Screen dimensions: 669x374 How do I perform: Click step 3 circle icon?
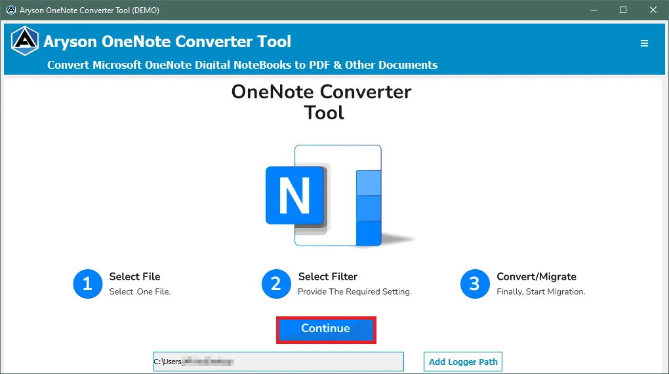click(x=475, y=284)
